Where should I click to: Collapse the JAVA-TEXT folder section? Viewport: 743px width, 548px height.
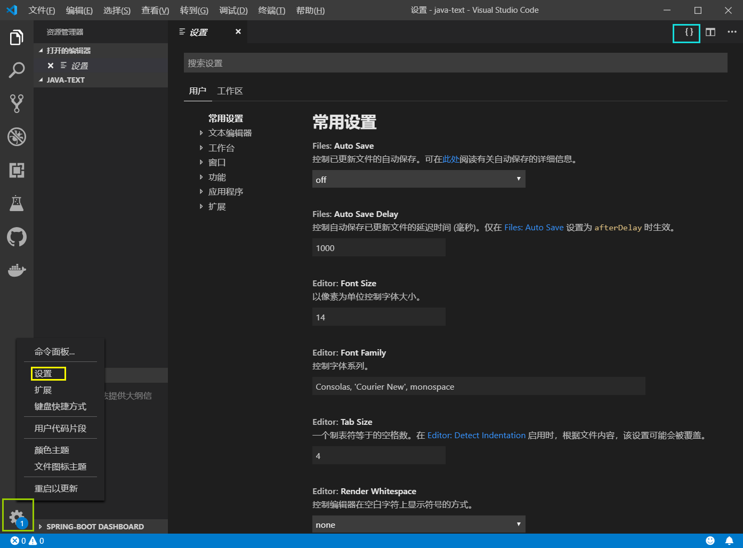101,80
